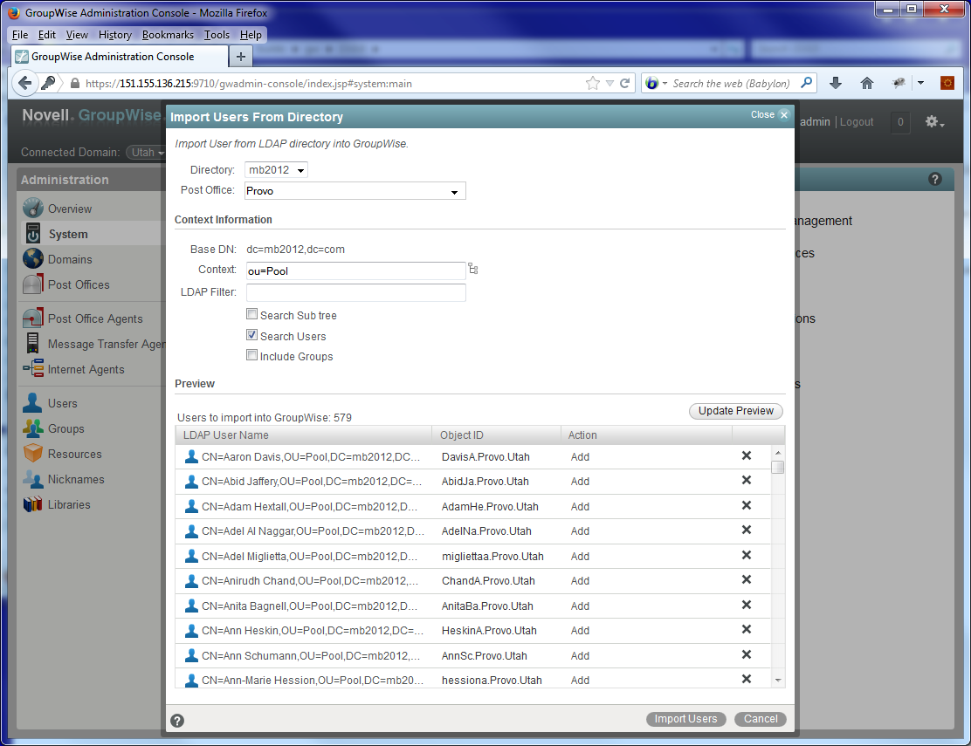Click the key icon beside the address bar

click(48, 83)
